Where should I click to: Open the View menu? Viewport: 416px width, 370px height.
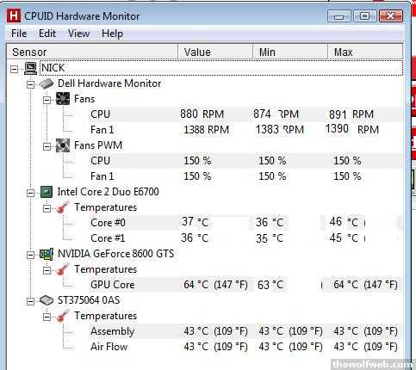(78, 34)
